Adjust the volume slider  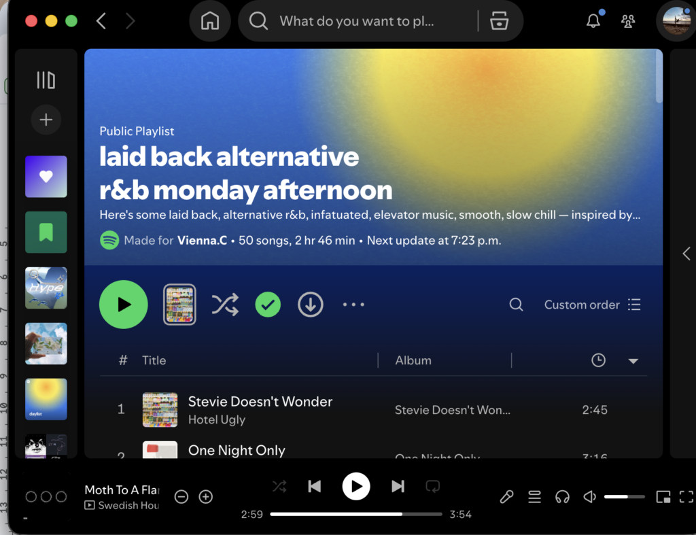pos(625,496)
